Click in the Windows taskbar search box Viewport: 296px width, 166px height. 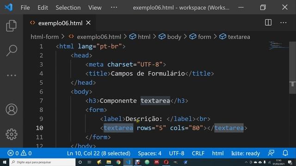click(42, 162)
